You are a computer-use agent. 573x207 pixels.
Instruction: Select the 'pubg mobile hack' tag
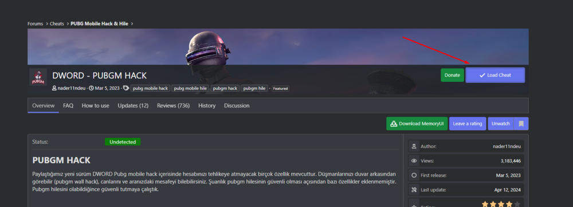[x=151, y=88]
